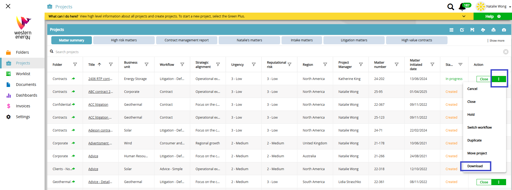
Task: Open Litigation matters tab
Action: tap(354, 40)
